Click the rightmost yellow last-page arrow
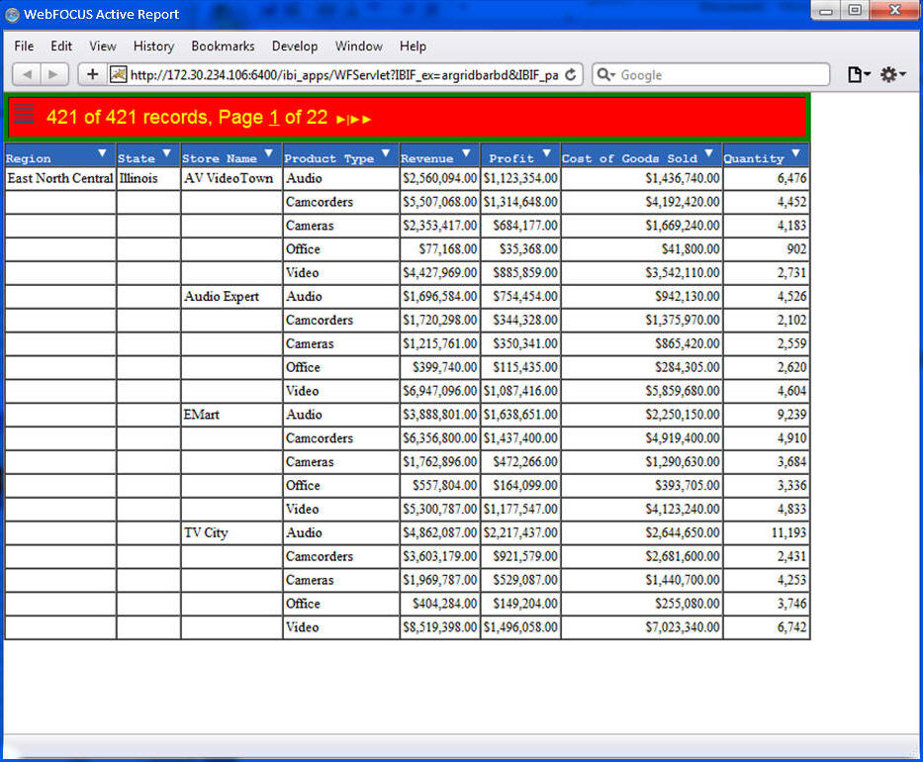The width and height of the screenshot is (923, 762). 367,120
